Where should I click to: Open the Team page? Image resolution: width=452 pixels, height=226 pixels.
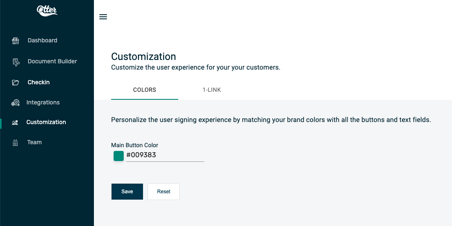pyautogui.click(x=34, y=142)
